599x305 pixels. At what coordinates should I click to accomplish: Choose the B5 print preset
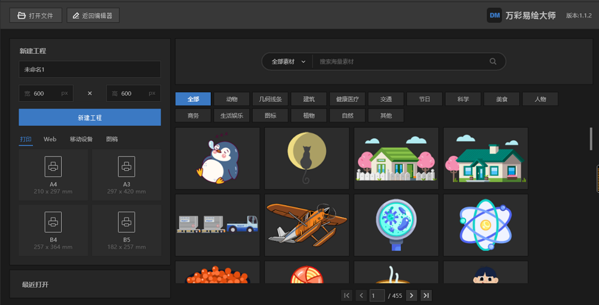pos(126,230)
